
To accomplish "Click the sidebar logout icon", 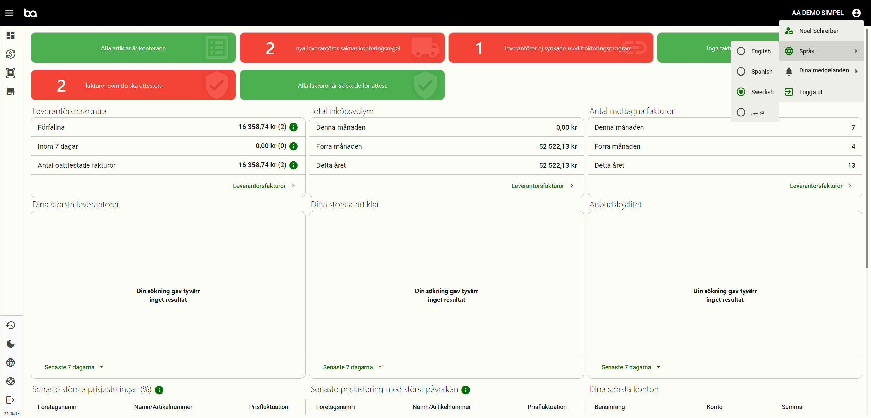I will (x=11, y=400).
